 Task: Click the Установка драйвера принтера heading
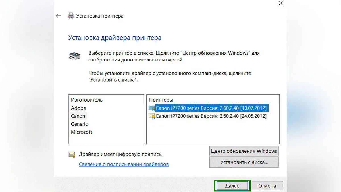[x=115, y=38]
